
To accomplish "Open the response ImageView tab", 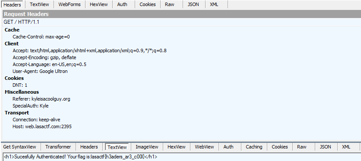I will [x=147, y=147].
